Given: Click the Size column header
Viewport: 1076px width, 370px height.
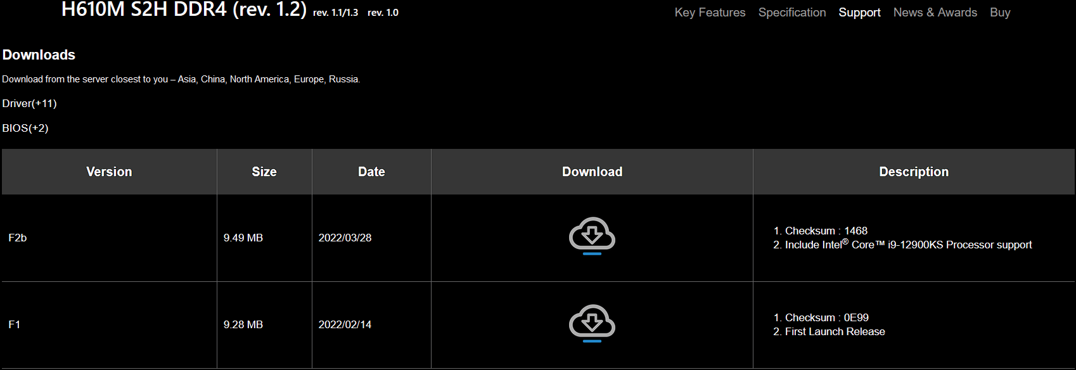Looking at the screenshot, I should click(264, 172).
